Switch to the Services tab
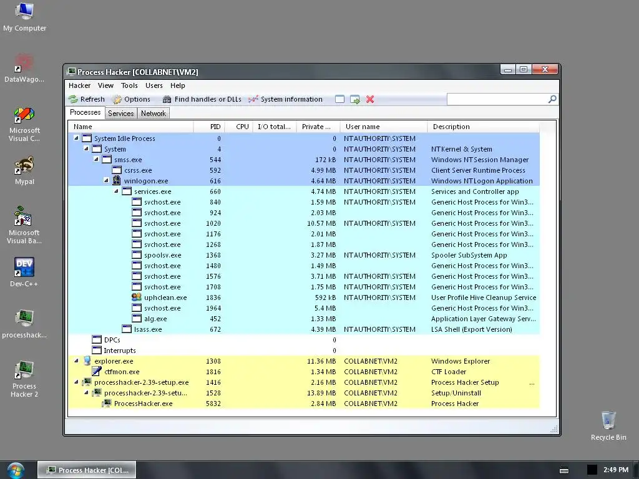639x479 pixels. (120, 114)
